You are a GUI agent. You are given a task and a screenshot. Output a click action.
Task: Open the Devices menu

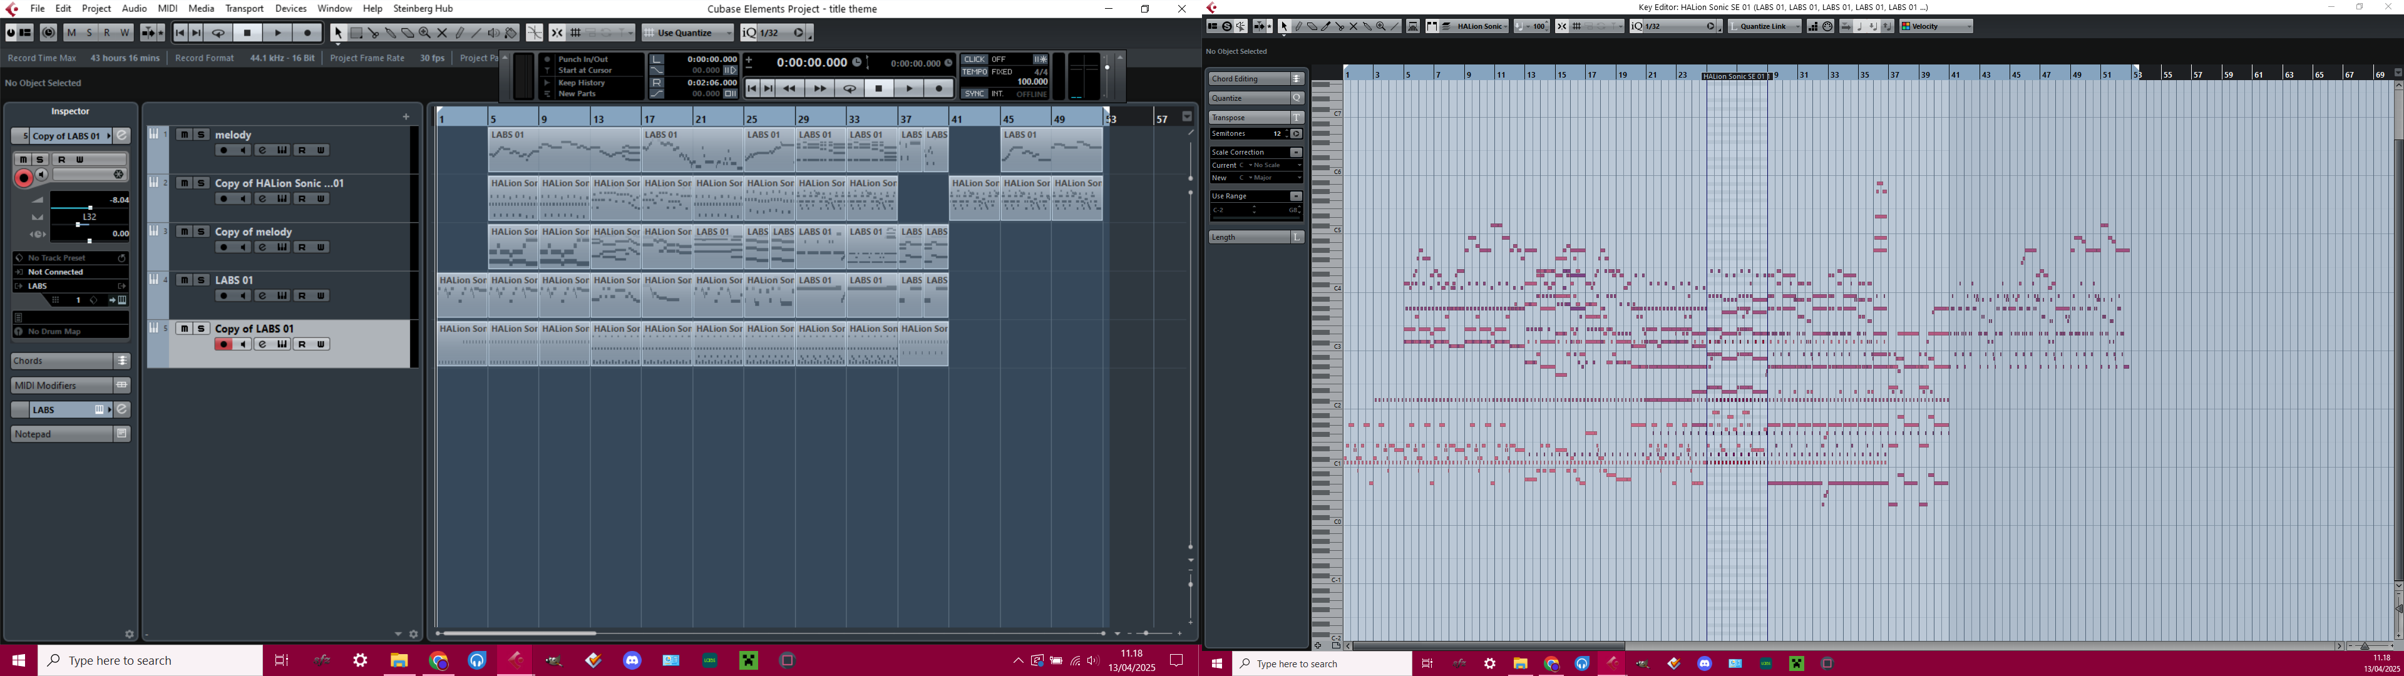(x=291, y=8)
